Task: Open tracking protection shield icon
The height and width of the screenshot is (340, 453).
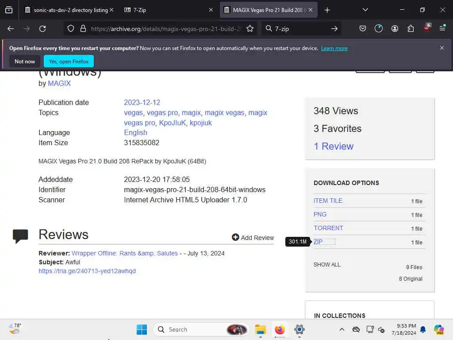Action: 71,29
